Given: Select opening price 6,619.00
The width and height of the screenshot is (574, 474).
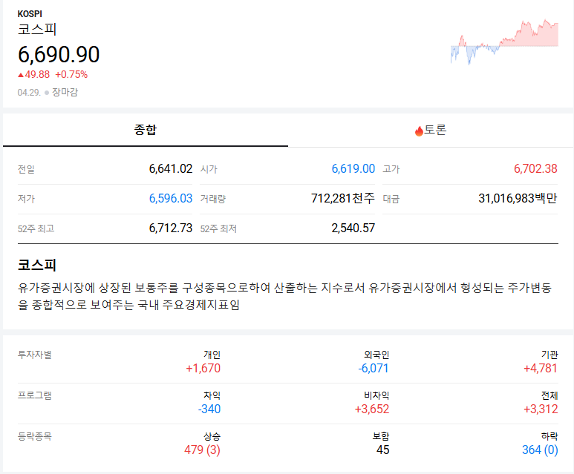Looking at the screenshot, I should tap(353, 168).
